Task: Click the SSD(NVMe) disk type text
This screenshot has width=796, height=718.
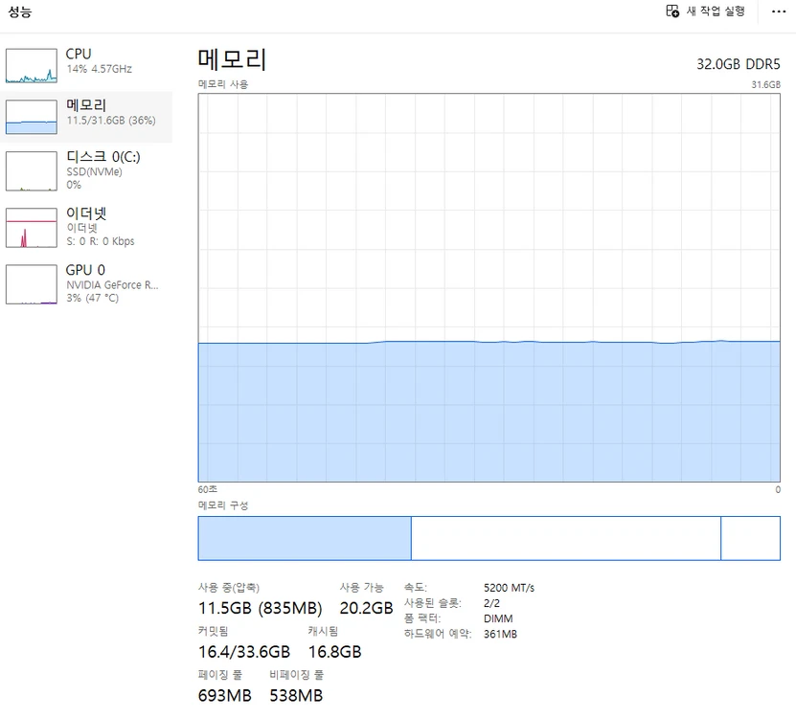Action: coord(95,171)
